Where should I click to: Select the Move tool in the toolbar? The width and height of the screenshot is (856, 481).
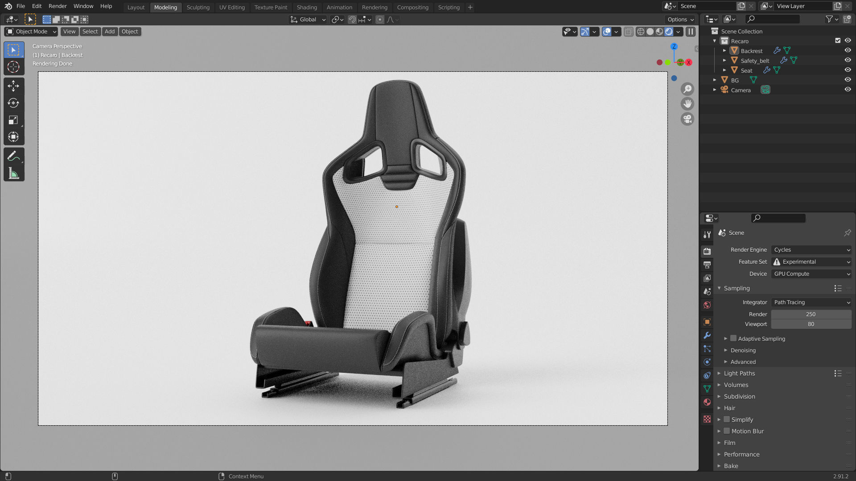click(x=14, y=86)
